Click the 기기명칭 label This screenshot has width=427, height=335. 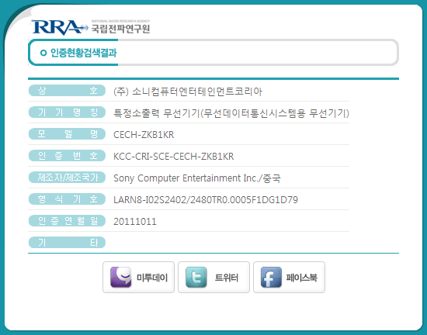(x=67, y=112)
